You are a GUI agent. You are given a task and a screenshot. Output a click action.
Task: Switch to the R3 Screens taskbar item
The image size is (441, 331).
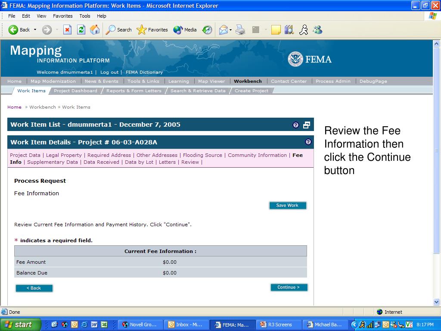[279, 325]
